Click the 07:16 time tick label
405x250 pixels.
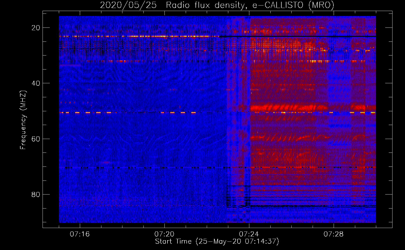80,234
